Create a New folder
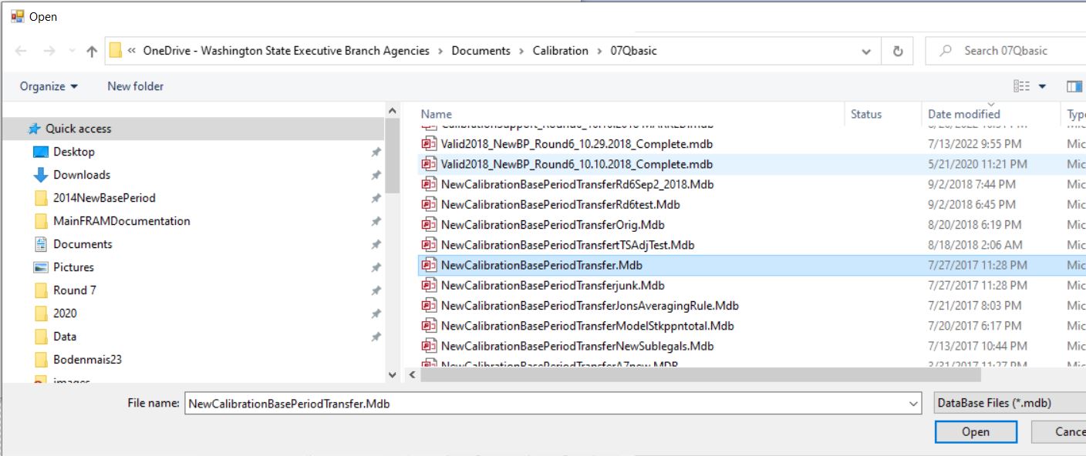This screenshot has height=456, width=1086. tap(135, 86)
